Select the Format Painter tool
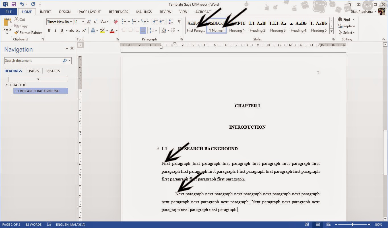Viewport: 388px width, 228px height. pos(28,32)
